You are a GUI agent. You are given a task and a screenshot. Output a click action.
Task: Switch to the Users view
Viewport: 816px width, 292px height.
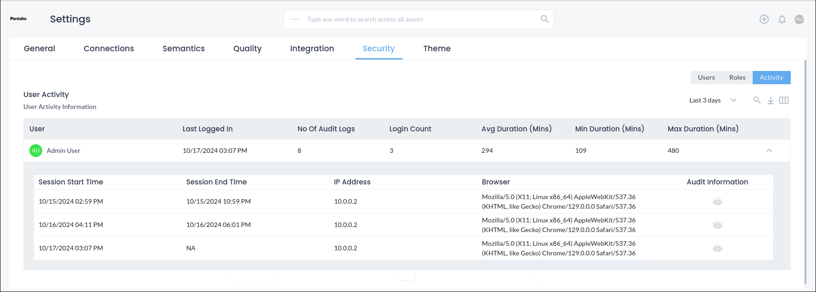(706, 77)
